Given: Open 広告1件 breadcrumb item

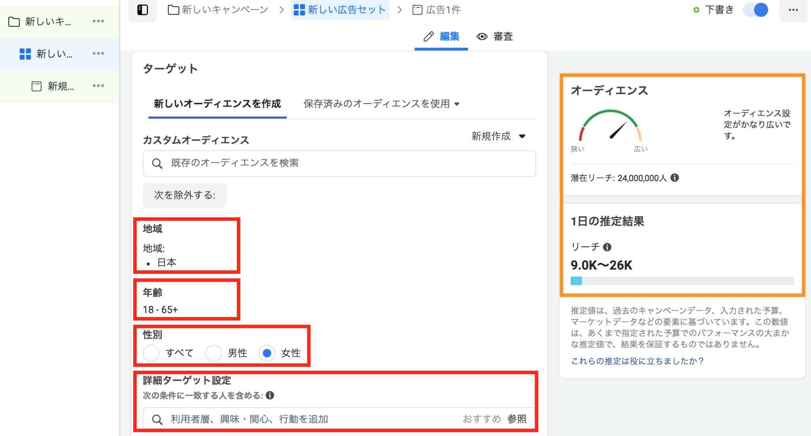Looking at the screenshot, I should 436,10.
